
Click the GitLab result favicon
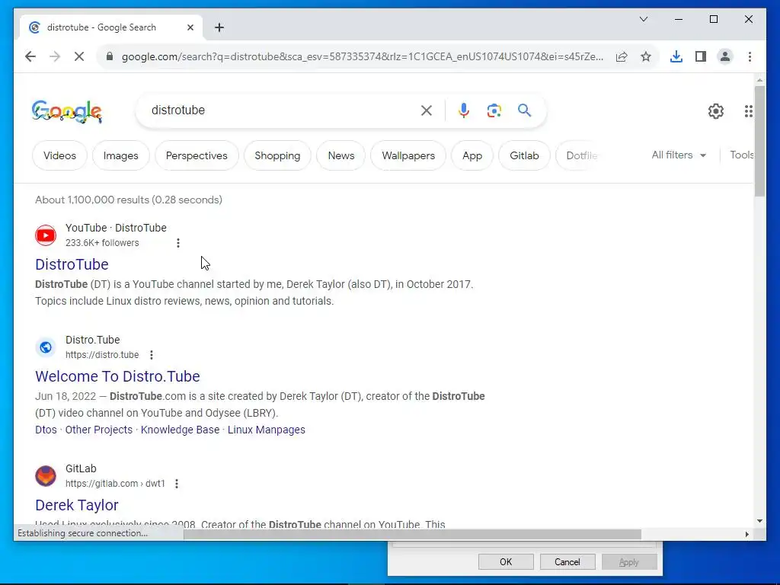coord(46,476)
